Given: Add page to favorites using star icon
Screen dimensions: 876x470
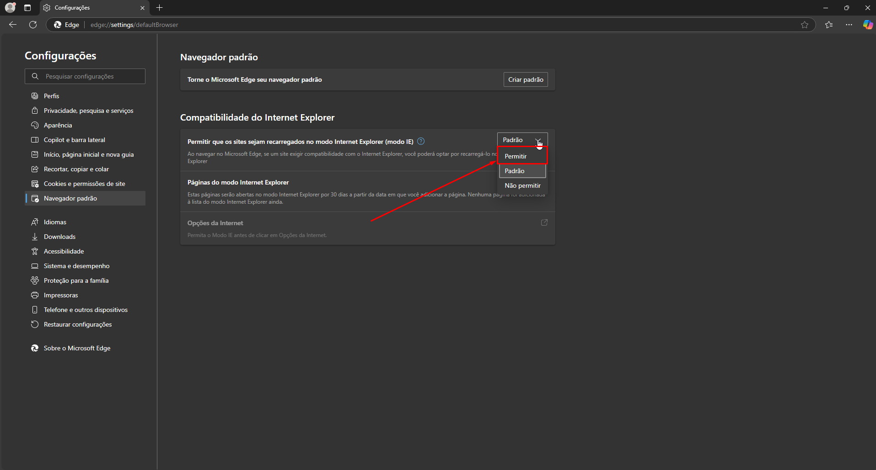Looking at the screenshot, I should pyautogui.click(x=805, y=25).
